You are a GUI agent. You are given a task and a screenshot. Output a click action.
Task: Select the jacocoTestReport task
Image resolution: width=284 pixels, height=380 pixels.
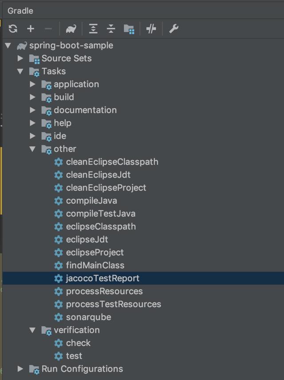click(103, 278)
